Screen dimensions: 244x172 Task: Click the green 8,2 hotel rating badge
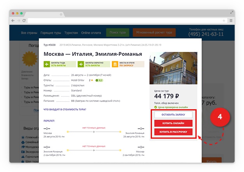tap(99, 80)
